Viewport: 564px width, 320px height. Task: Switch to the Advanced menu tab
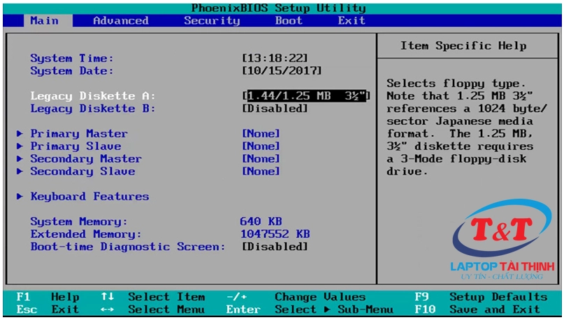[121, 21]
